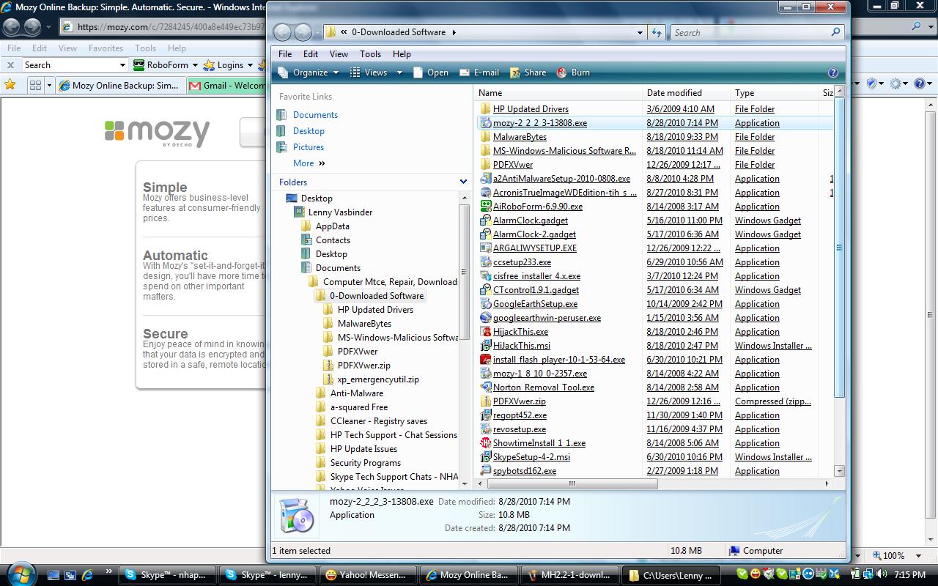The image size is (938, 586).
Task: Open Yahoo Messenger from the taskbar
Action: click(x=368, y=575)
